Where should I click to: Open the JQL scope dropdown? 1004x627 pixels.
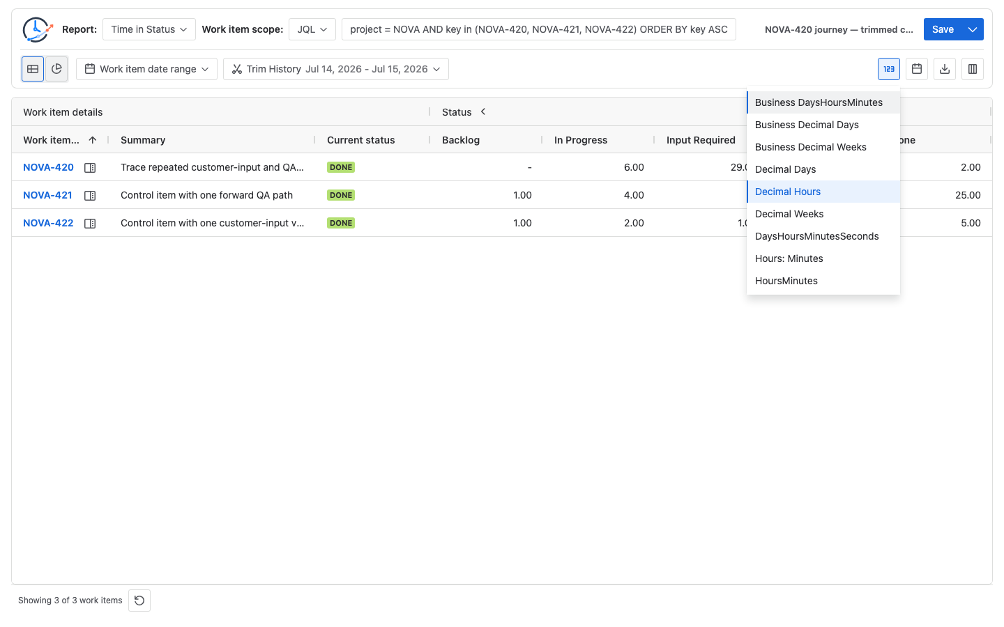(x=312, y=29)
